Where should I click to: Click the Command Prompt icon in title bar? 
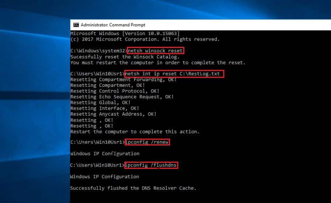click(x=76, y=25)
